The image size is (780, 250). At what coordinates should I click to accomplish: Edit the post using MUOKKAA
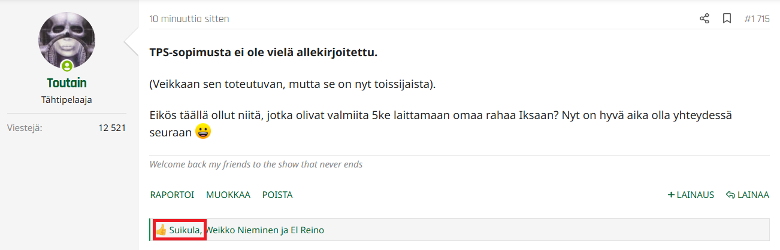click(x=228, y=195)
